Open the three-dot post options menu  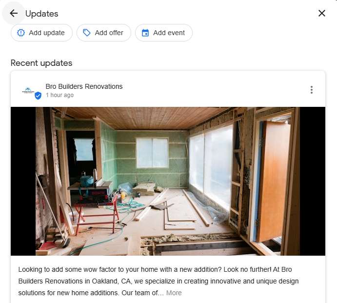(312, 90)
